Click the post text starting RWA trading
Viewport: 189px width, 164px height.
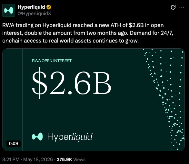(x=88, y=33)
